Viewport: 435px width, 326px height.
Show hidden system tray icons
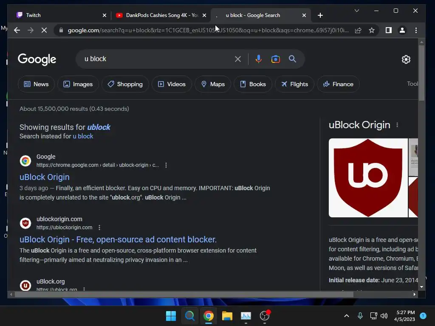347,316
